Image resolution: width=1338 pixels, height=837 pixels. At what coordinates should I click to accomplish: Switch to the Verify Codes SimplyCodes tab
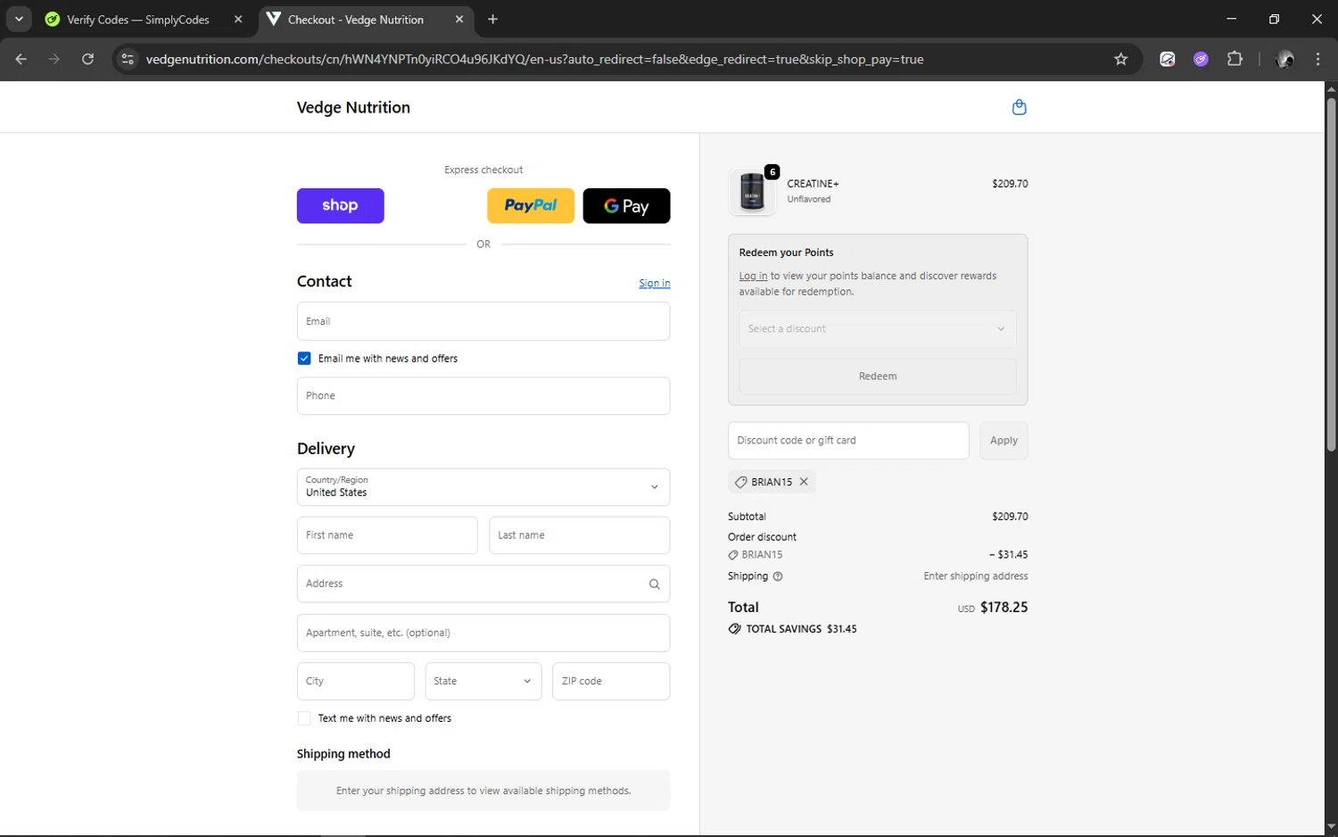(x=139, y=19)
